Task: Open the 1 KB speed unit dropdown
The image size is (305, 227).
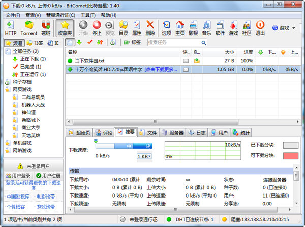Action: tap(144, 156)
